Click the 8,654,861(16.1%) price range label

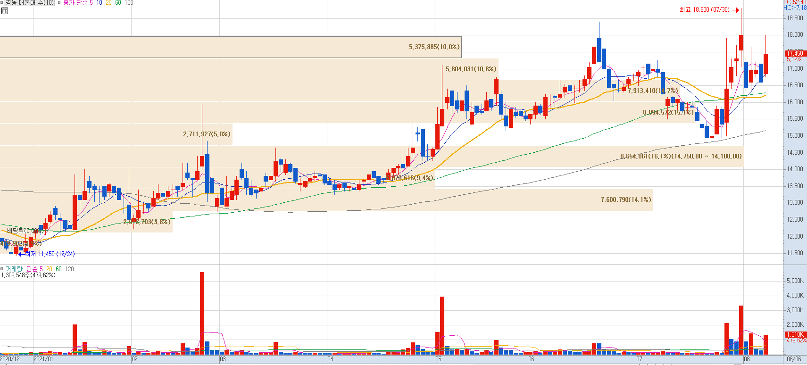pos(681,156)
